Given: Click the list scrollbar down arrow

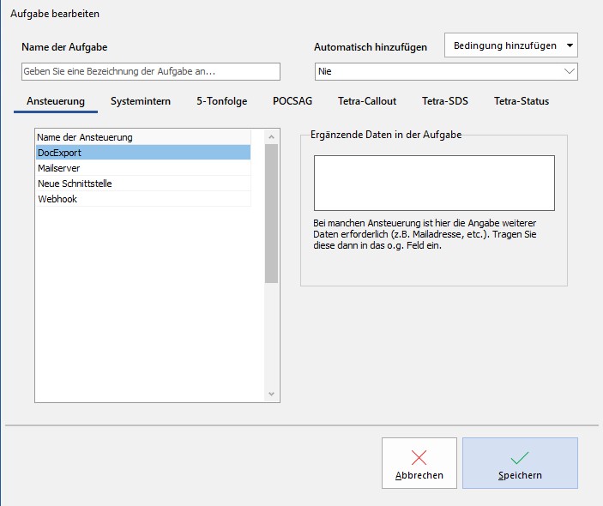Looking at the screenshot, I should click(x=272, y=395).
